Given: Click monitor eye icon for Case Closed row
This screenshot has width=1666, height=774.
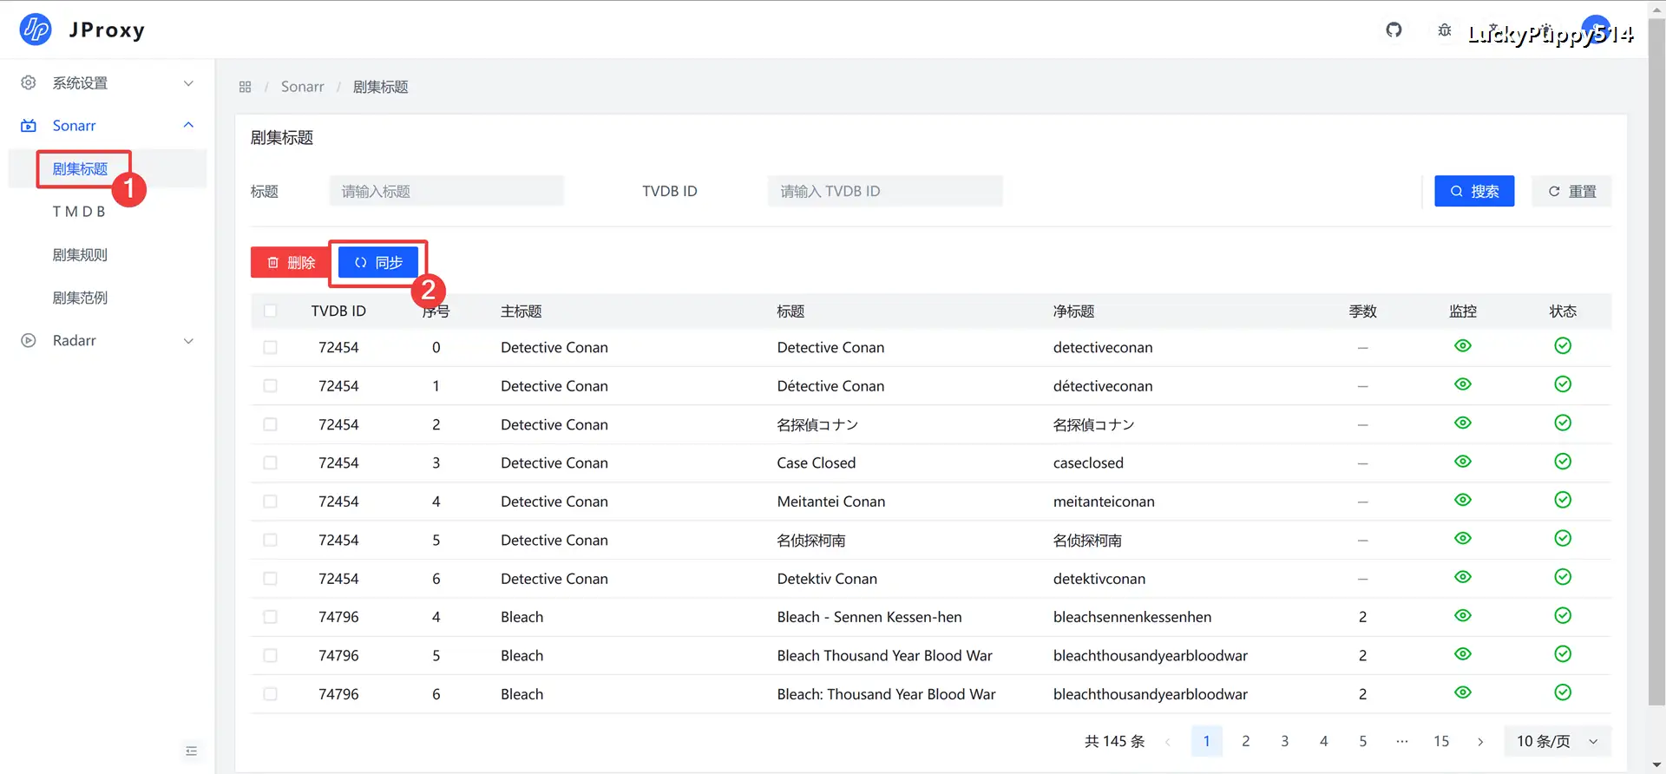Looking at the screenshot, I should tap(1463, 462).
